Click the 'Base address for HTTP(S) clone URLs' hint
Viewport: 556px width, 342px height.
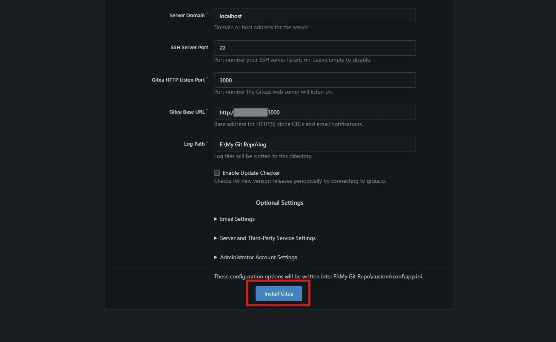tap(288, 124)
